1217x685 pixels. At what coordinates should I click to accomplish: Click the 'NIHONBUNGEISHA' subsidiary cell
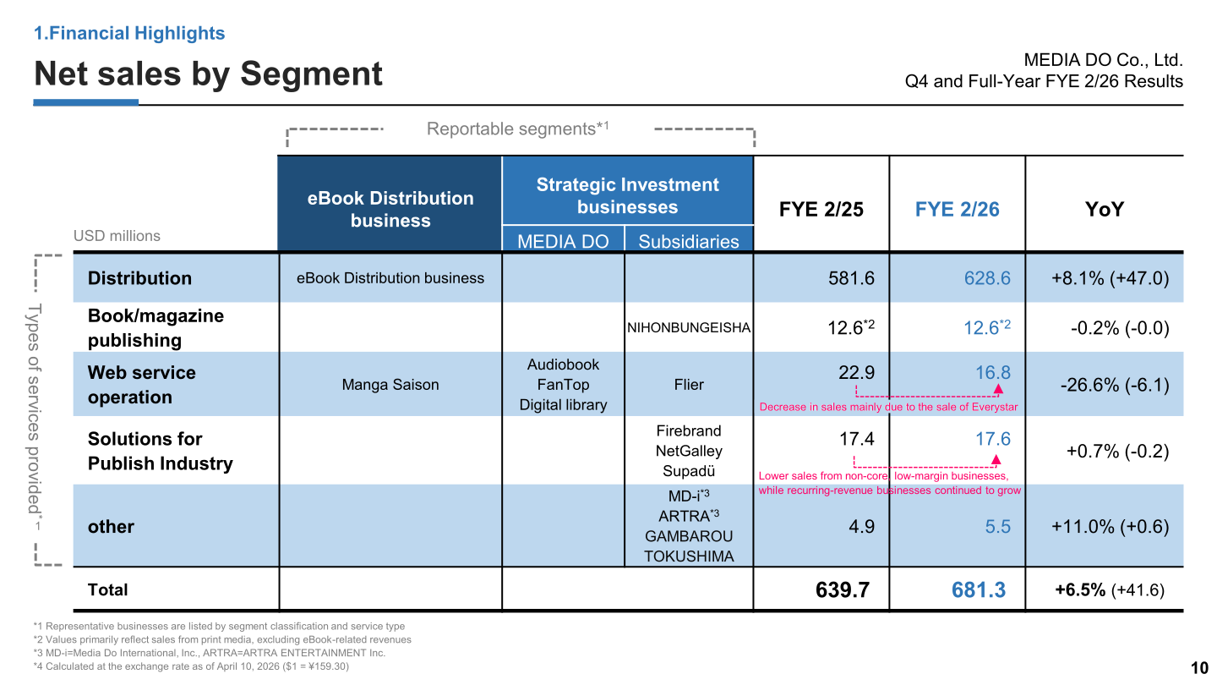coord(689,327)
